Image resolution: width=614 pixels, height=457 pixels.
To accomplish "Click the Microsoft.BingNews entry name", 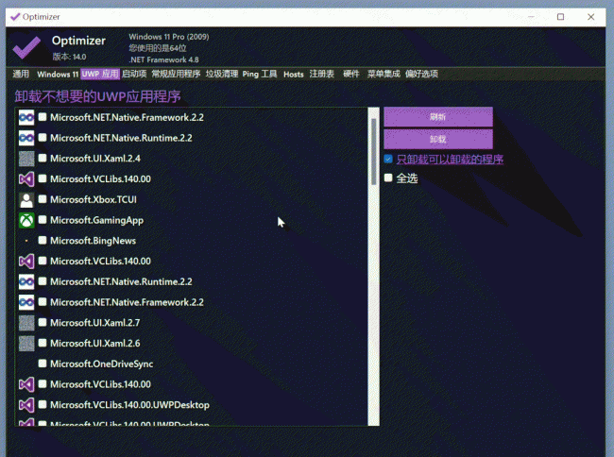I will [x=93, y=241].
